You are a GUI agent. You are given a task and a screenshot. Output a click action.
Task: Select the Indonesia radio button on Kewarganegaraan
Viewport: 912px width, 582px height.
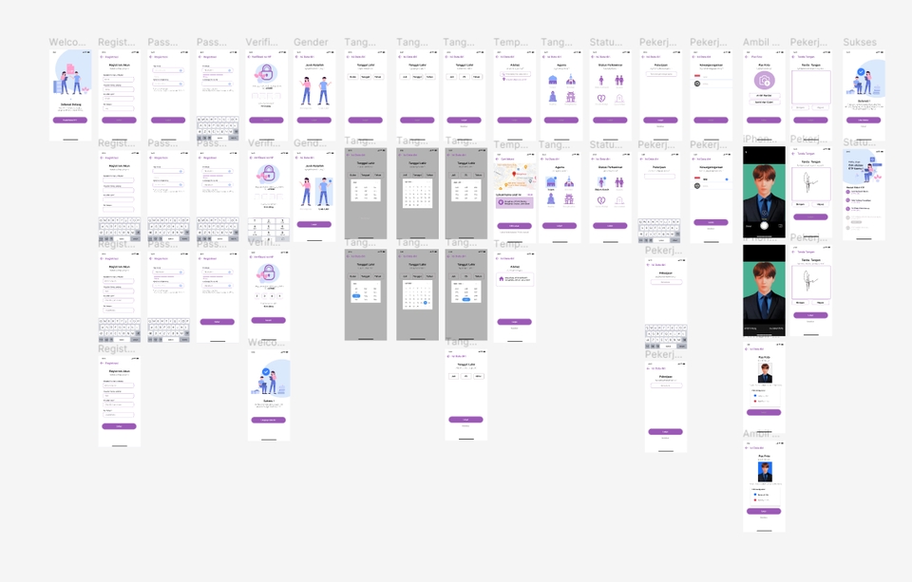coord(726,178)
